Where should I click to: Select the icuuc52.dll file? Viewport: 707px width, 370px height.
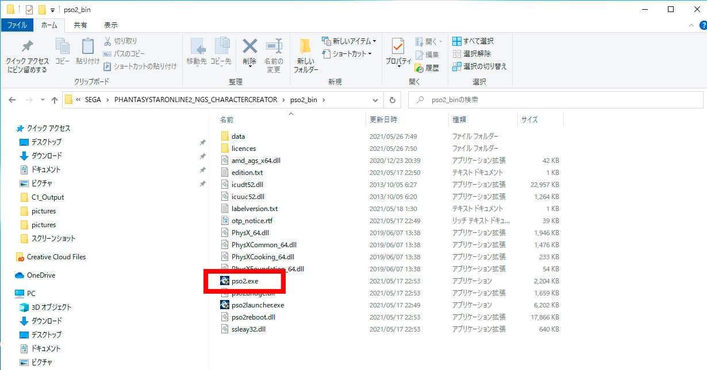point(248,197)
